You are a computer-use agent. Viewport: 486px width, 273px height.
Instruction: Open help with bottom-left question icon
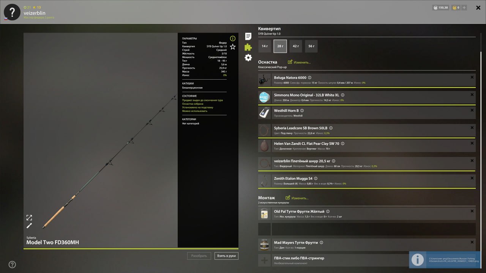coord(12,265)
